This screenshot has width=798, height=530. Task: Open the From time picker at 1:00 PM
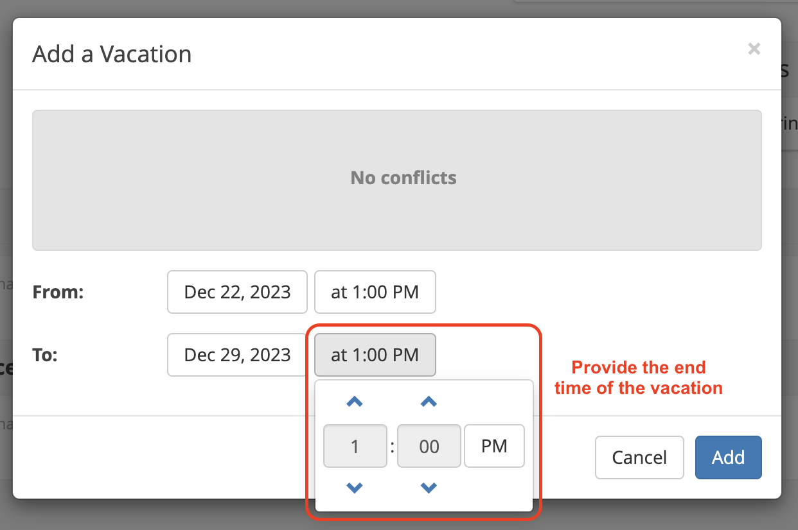point(375,292)
